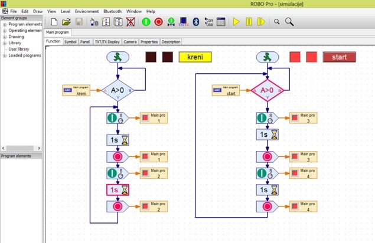Select the kreni panel input element
Image resolution: width=375 pixels, height=243 pixels.
click(76, 90)
